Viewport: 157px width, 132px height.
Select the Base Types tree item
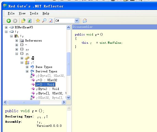pyautogui.click(x=44, y=67)
